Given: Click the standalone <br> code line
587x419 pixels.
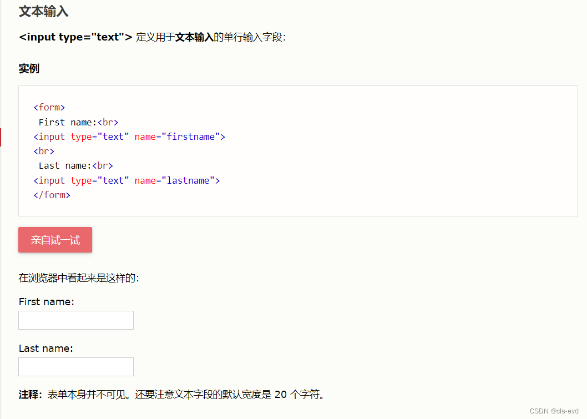Looking at the screenshot, I should 44,151.
